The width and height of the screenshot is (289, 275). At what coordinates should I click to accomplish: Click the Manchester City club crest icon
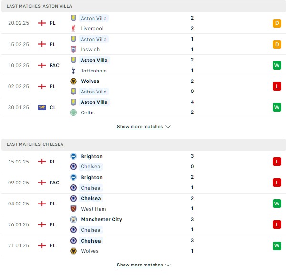[73, 219]
